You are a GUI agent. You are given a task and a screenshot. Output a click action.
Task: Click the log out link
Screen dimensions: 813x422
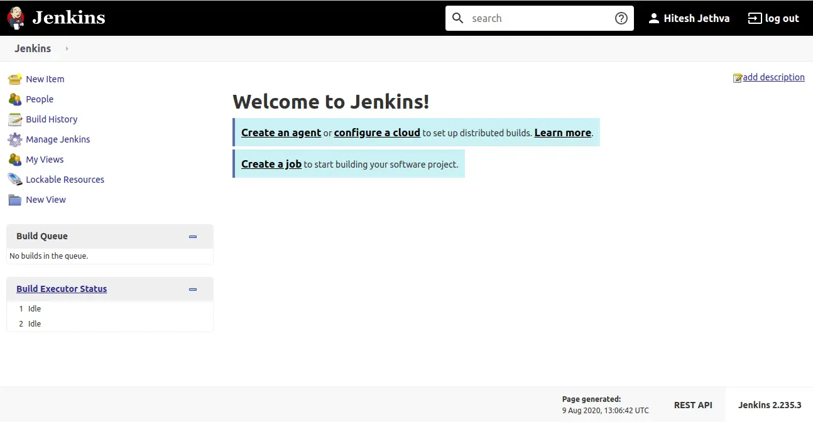pyautogui.click(x=782, y=18)
